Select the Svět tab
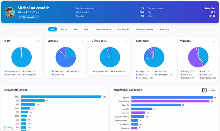The image size is (220, 131). point(53,29)
